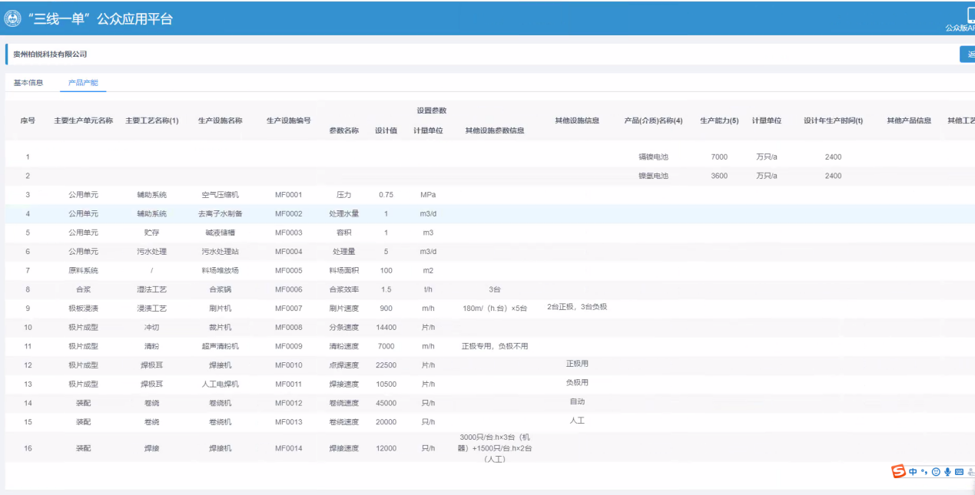Click facility code MF0004
The width and height of the screenshot is (975, 495).
point(289,252)
